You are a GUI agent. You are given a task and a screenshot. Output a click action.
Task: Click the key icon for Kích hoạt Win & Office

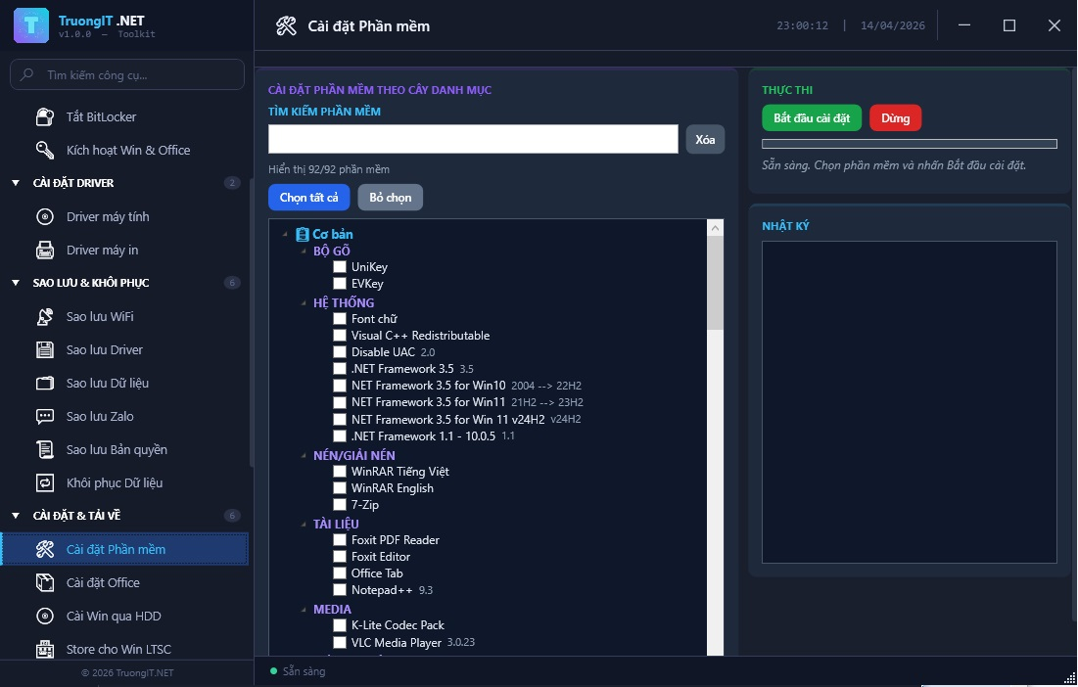[45, 151]
